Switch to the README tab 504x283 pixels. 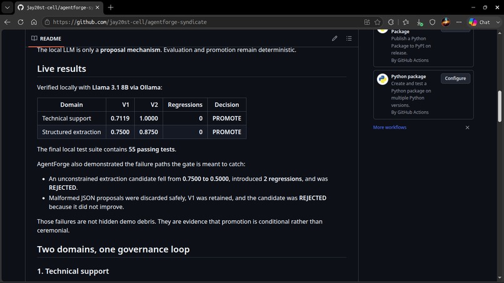[x=46, y=39]
